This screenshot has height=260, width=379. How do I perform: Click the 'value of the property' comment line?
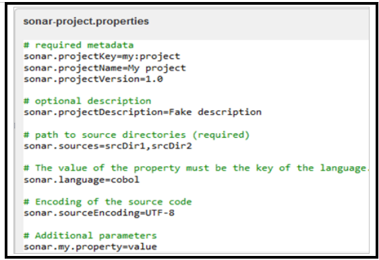point(196,168)
